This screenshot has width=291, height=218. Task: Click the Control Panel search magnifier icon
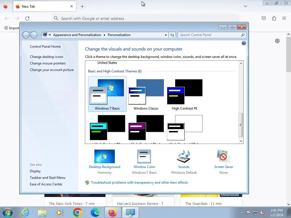coord(243,35)
